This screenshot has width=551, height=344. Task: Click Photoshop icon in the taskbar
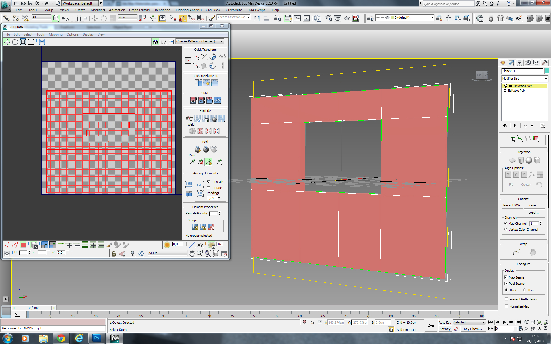point(96,338)
